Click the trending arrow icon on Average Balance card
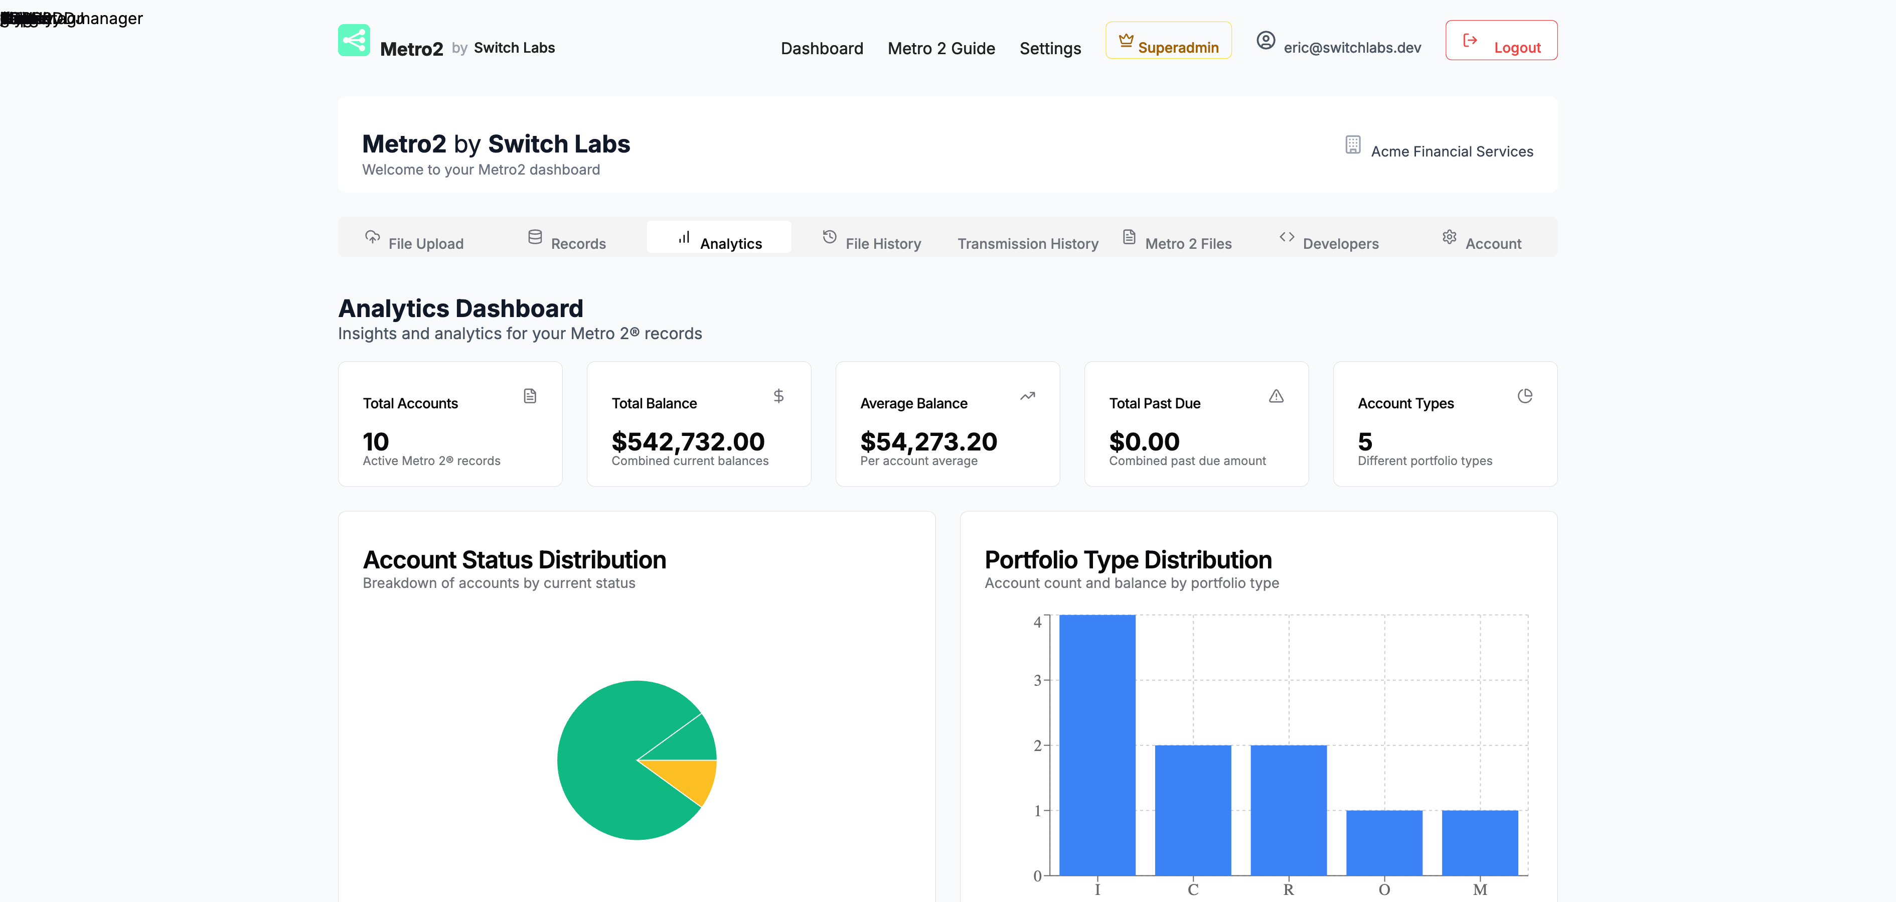 tap(1027, 396)
